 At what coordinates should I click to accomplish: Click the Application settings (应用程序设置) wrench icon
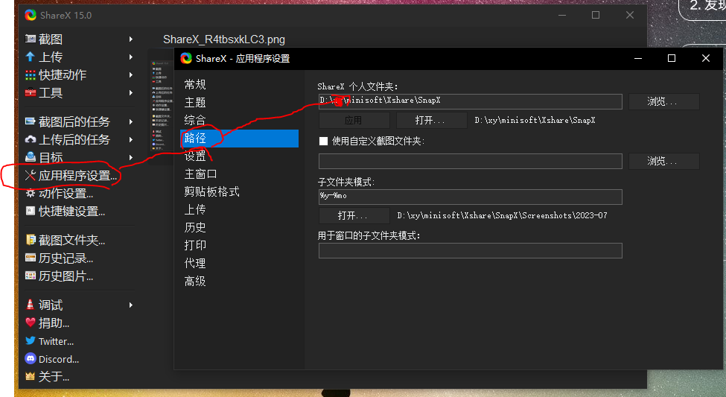30,175
